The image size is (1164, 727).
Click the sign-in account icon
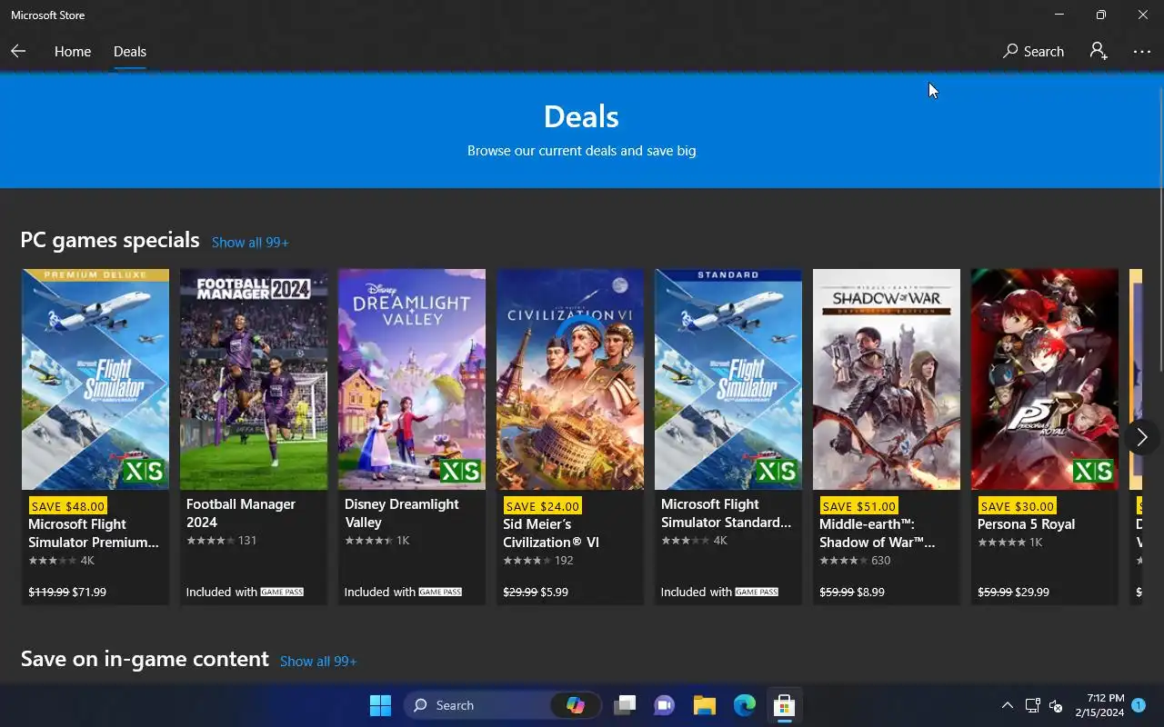1099,52
